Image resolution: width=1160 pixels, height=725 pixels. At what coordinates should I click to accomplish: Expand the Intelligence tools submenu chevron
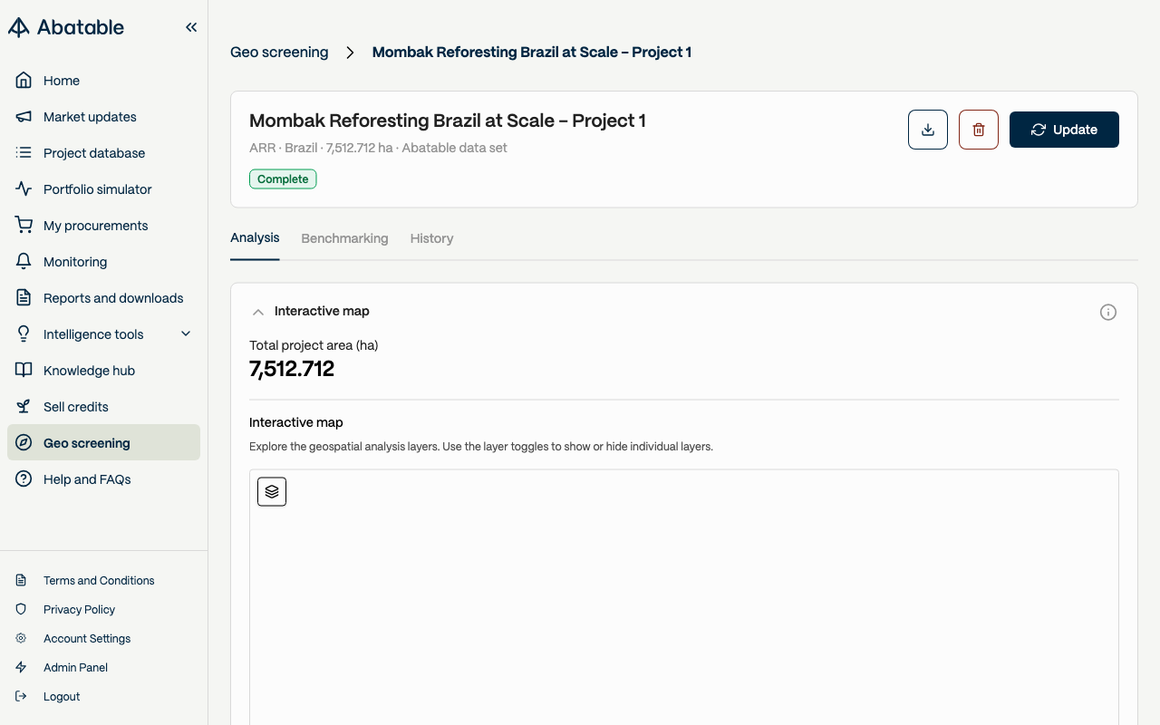186,334
